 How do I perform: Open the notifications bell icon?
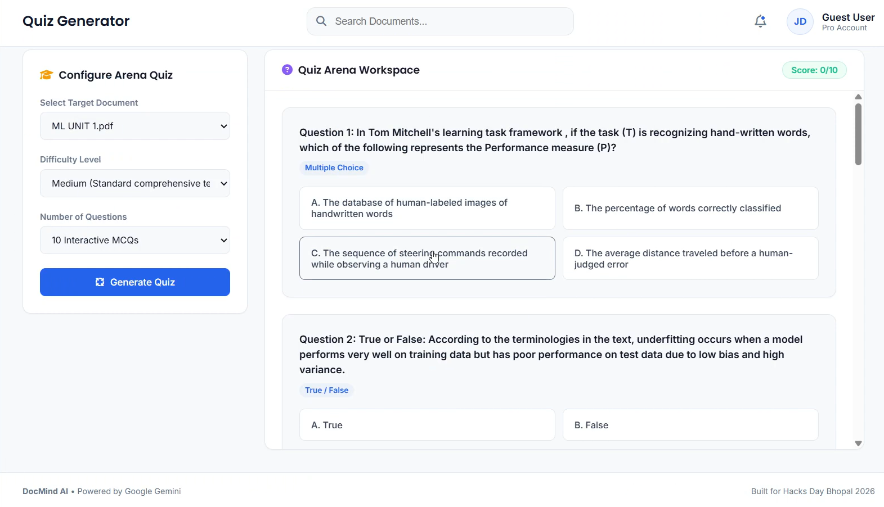coord(760,21)
